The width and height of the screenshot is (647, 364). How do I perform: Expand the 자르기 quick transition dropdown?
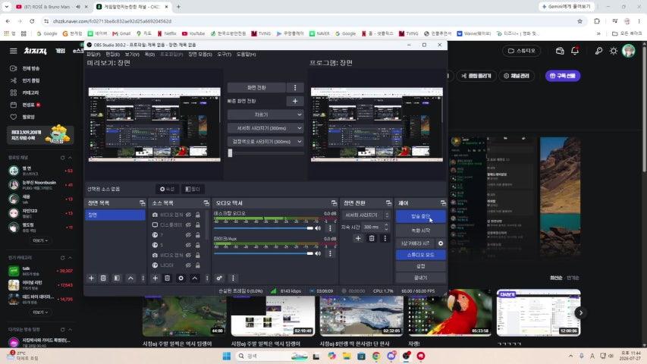coord(265,115)
